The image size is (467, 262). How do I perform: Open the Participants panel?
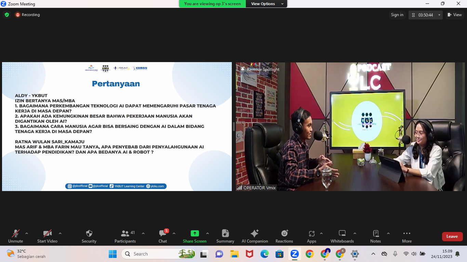click(x=125, y=236)
